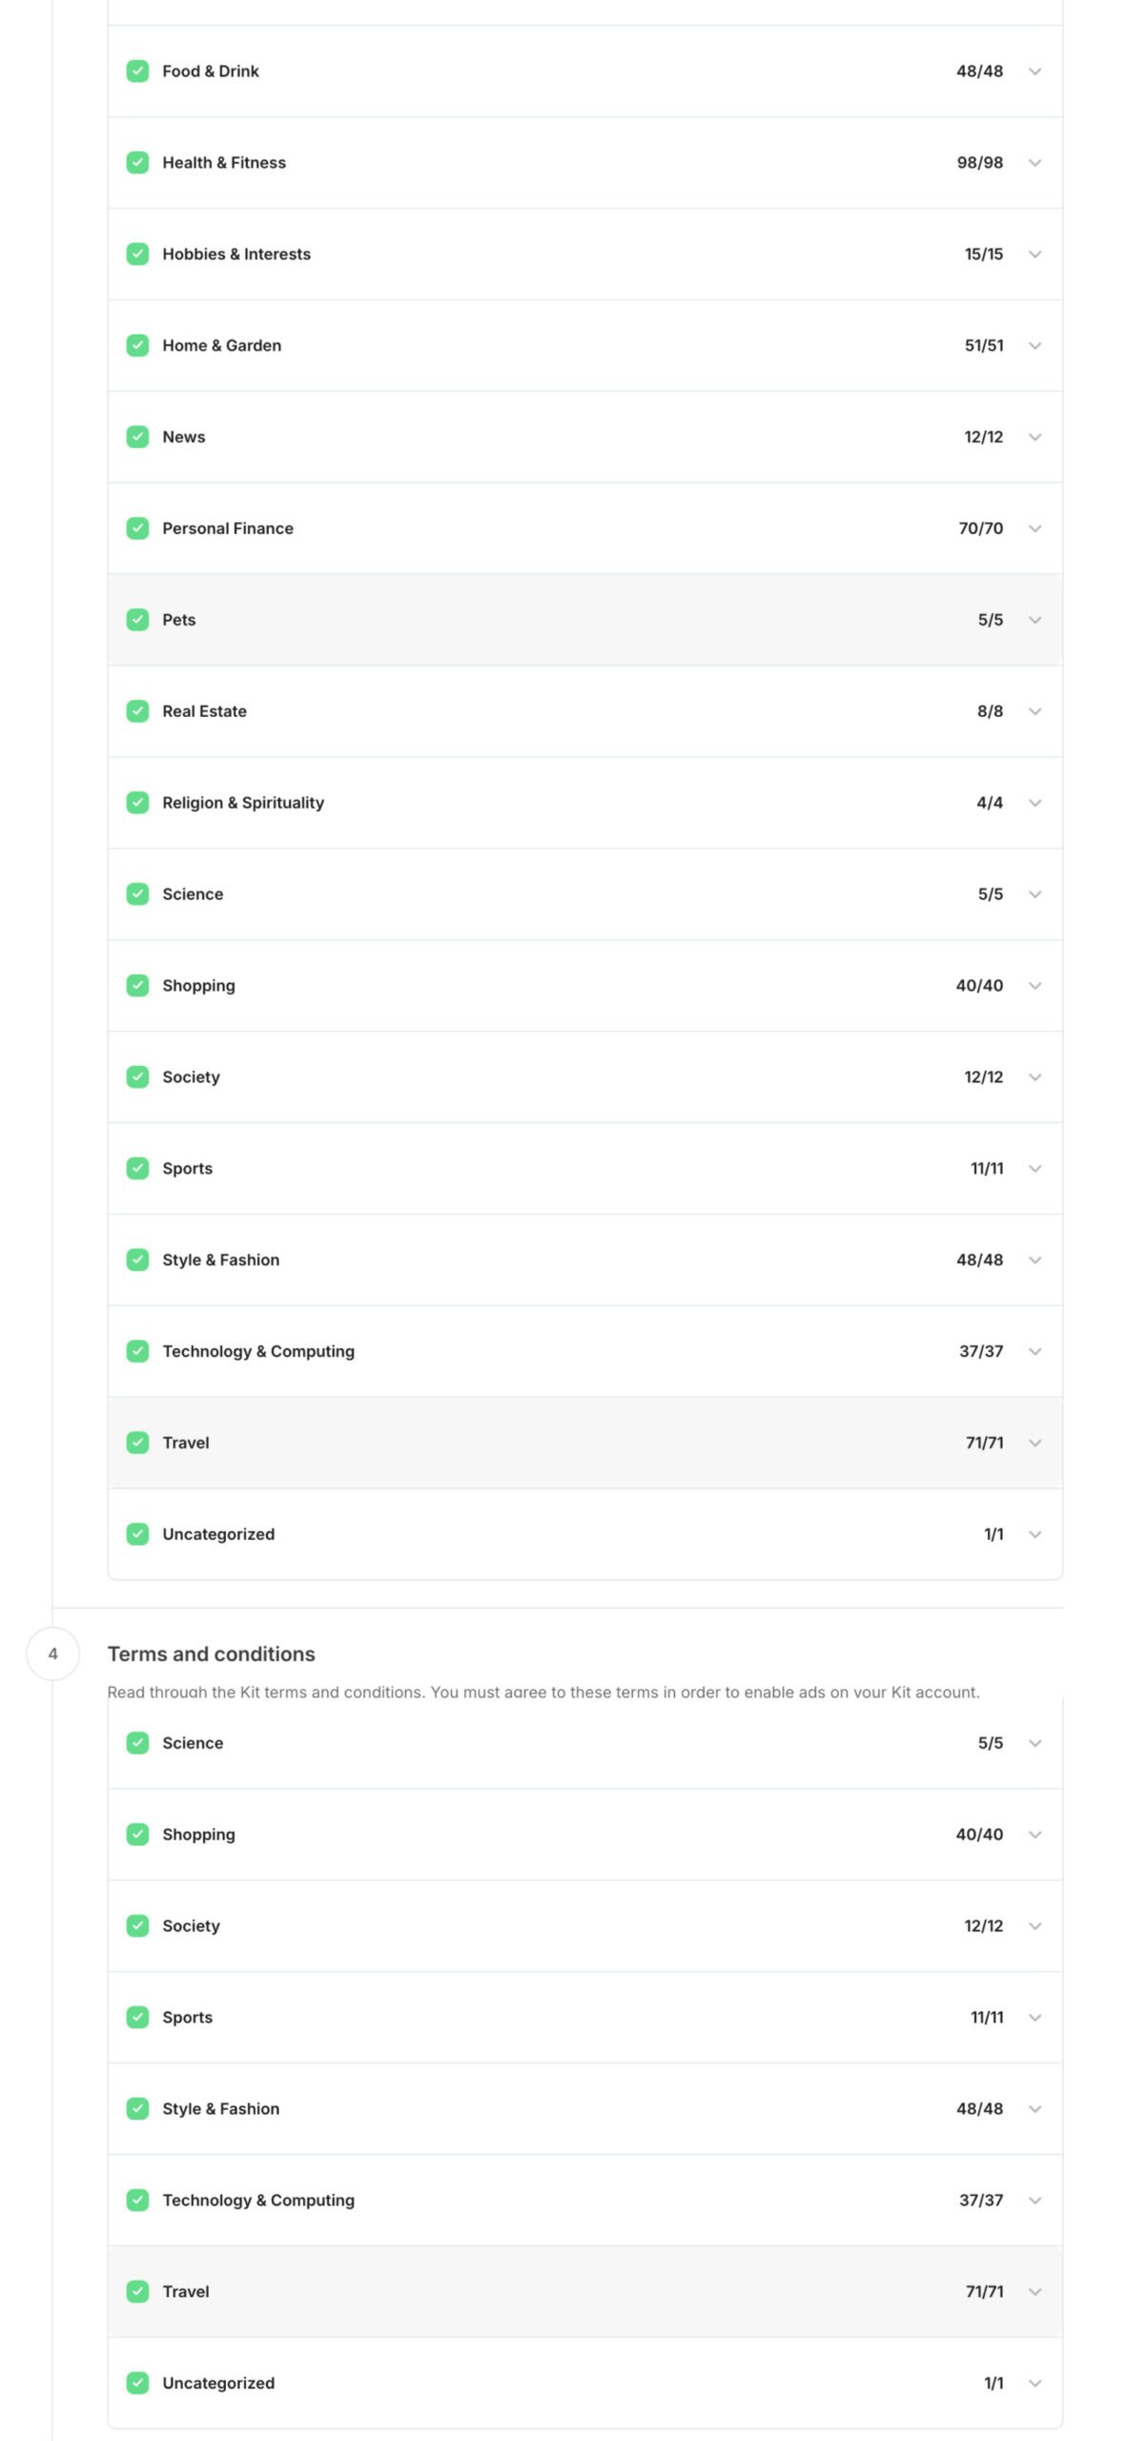Screen dimensions: 1147x2441
Task: Click the Religion & Spirituality 4/4 count
Action: tap(989, 803)
